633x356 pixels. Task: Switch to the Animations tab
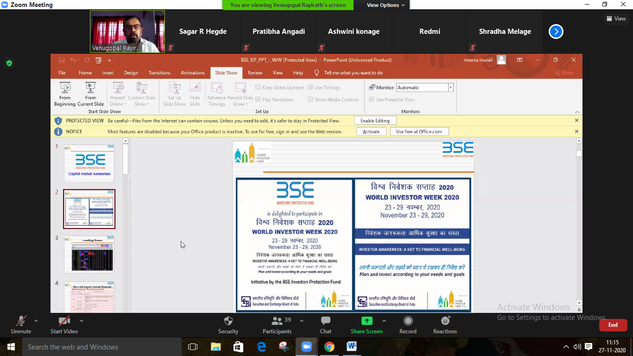193,73
